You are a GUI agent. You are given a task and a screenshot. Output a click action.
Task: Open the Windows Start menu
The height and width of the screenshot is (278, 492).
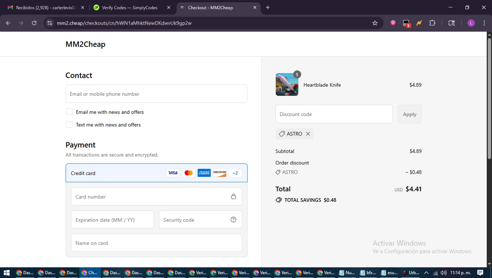7,273
